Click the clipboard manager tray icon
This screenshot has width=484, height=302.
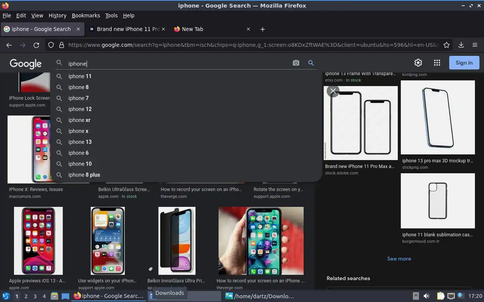(x=441, y=296)
